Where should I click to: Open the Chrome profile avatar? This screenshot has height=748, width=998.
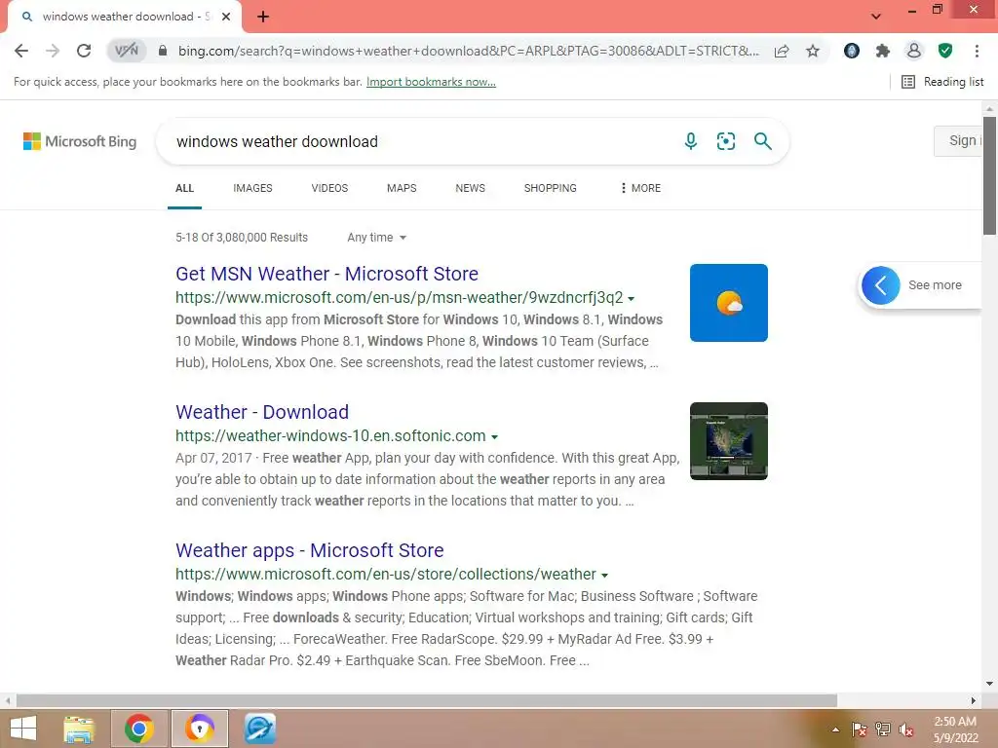tap(913, 51)
